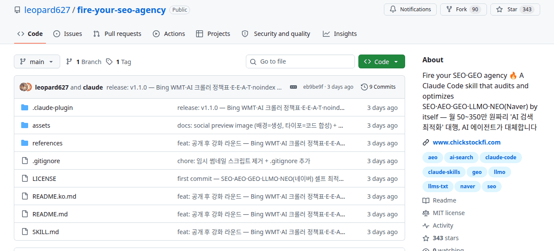Open the green Code dropdown button
Image resolution: width=554 pixels, height=251 pixels.
click(x=382, y=61)
